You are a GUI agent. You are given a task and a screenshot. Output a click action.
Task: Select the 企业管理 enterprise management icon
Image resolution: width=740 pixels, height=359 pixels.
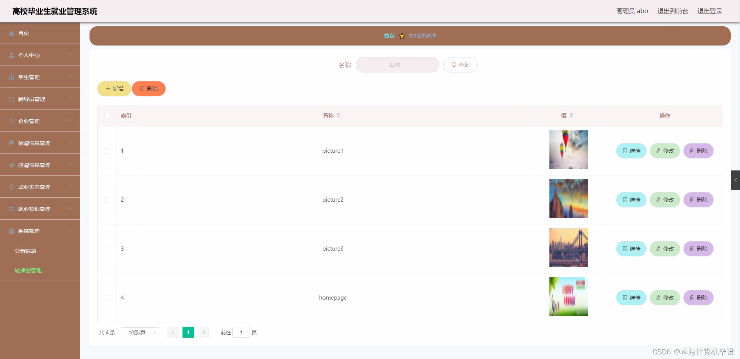(x=11, y=121)
